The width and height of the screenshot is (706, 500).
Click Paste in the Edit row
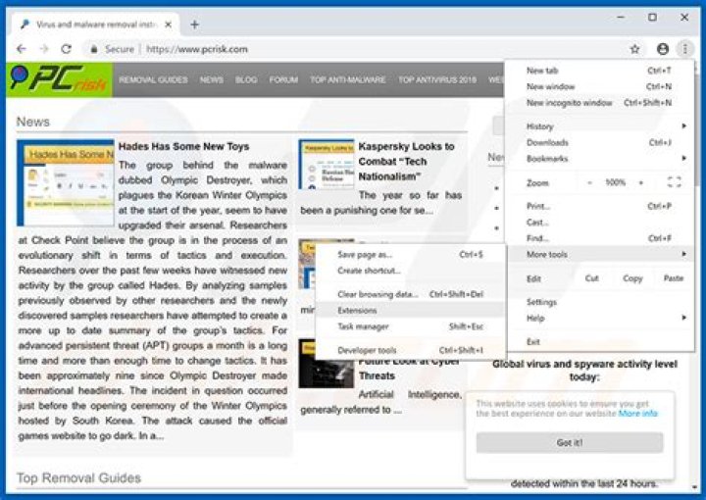pos(674,278)
